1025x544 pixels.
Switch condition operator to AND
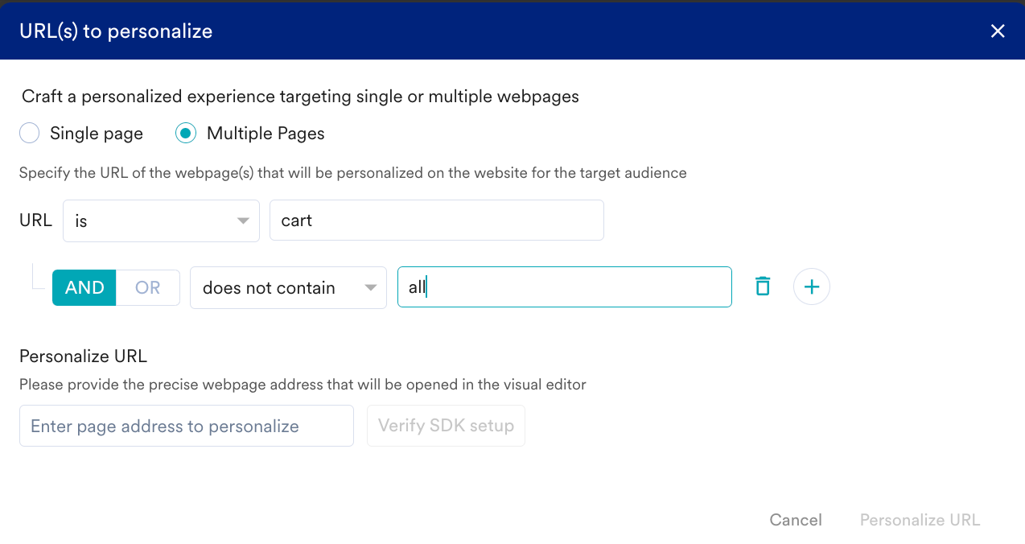point(84,287)
